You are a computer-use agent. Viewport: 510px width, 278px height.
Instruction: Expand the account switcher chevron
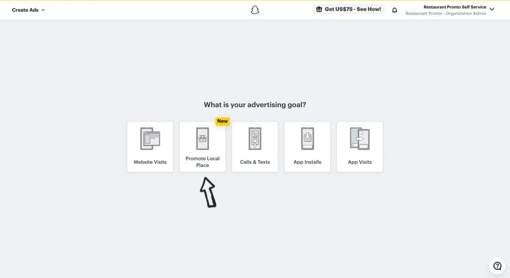point(492,9)
